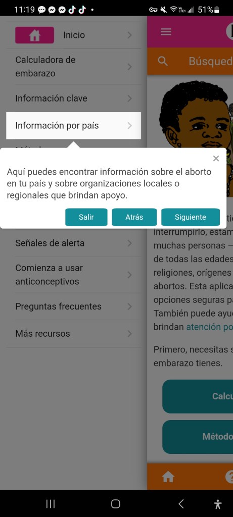Tap the accessibility figure icon
The image size is (233, 517).
(x=217, y=504)
